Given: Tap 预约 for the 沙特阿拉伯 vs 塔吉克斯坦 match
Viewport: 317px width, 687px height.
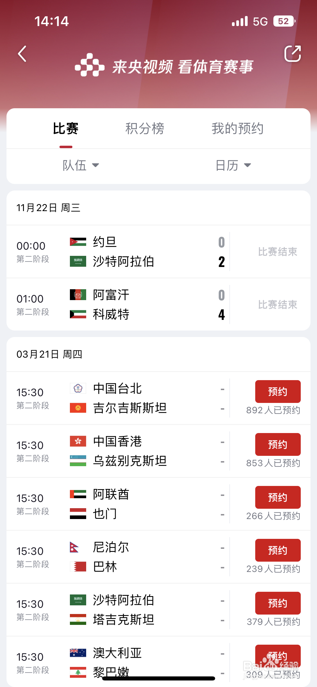Looking at the screenshot, I should coord(278,603).
